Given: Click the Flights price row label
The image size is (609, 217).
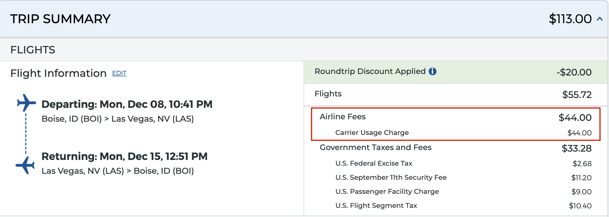Looking at the screenshot, I should tap(328, 94).
